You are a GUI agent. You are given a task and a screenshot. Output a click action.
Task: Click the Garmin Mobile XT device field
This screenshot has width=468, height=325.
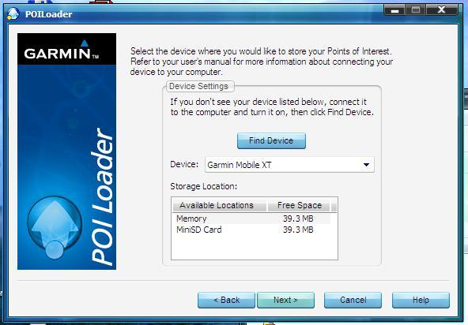[x=289, y=165]
